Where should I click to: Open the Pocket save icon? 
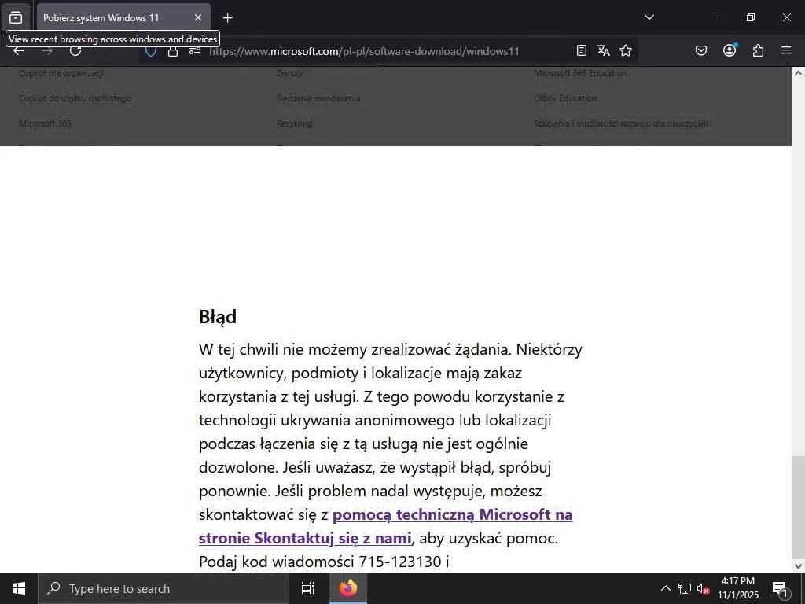(x=700, y=50)
